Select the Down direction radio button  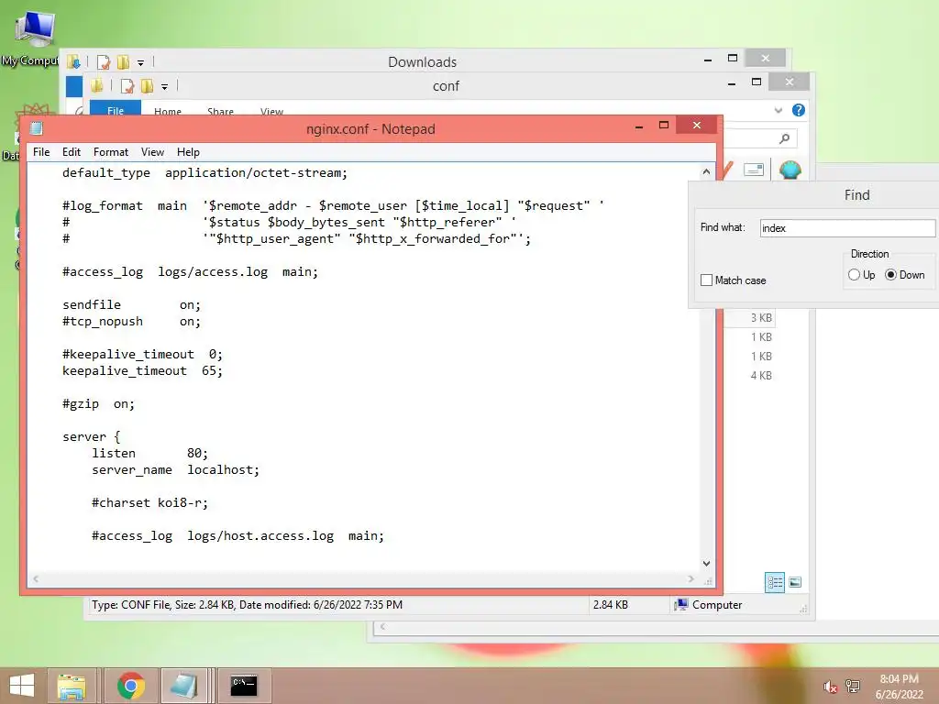890,275
